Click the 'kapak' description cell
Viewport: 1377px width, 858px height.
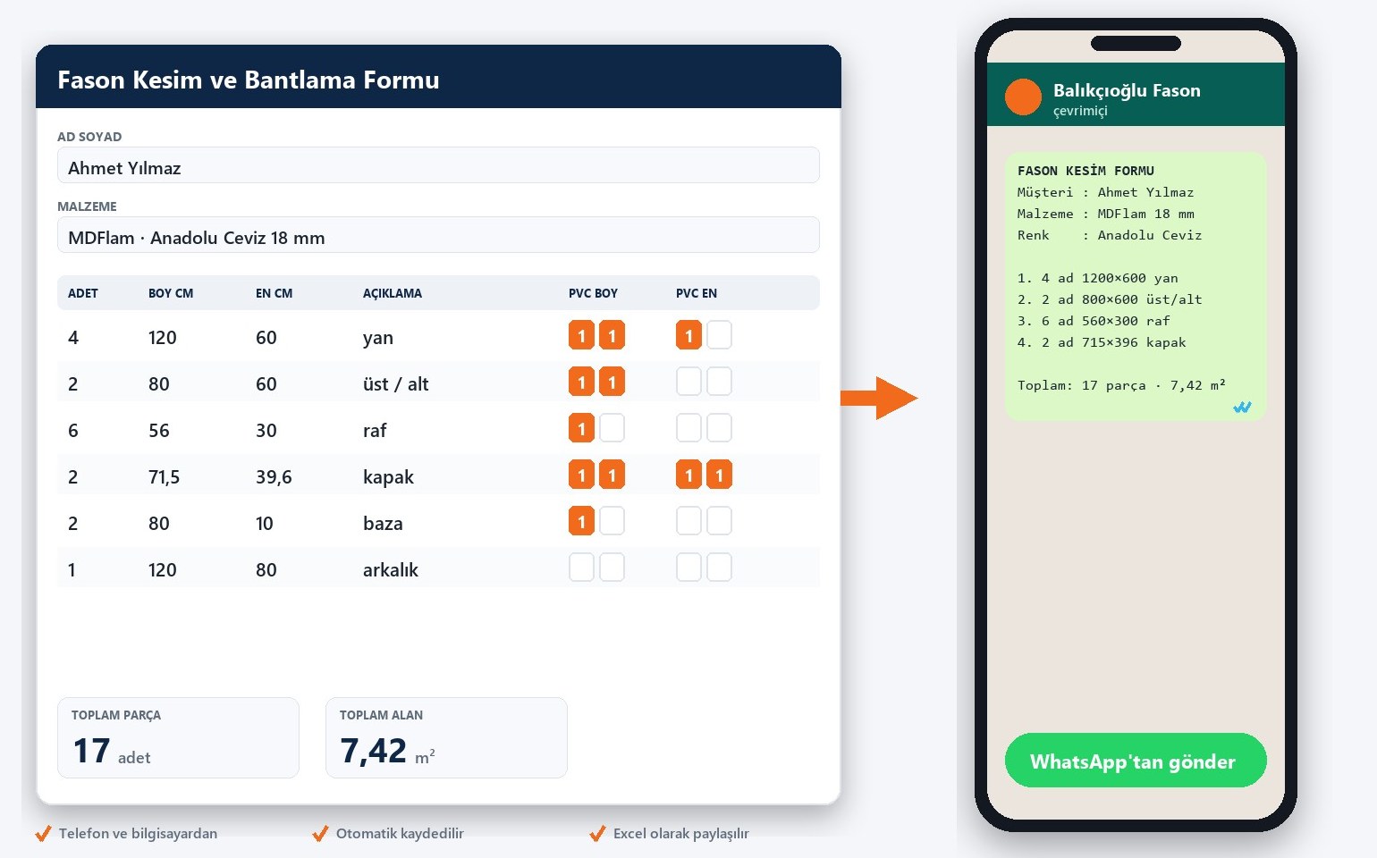coord(388,477)
